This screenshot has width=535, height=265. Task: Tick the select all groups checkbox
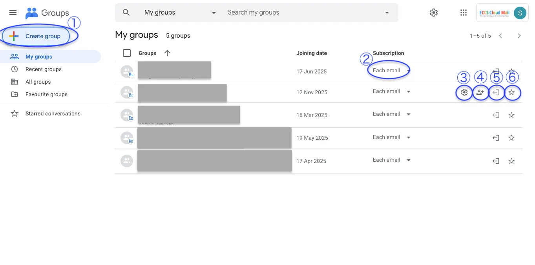point(127,53)
